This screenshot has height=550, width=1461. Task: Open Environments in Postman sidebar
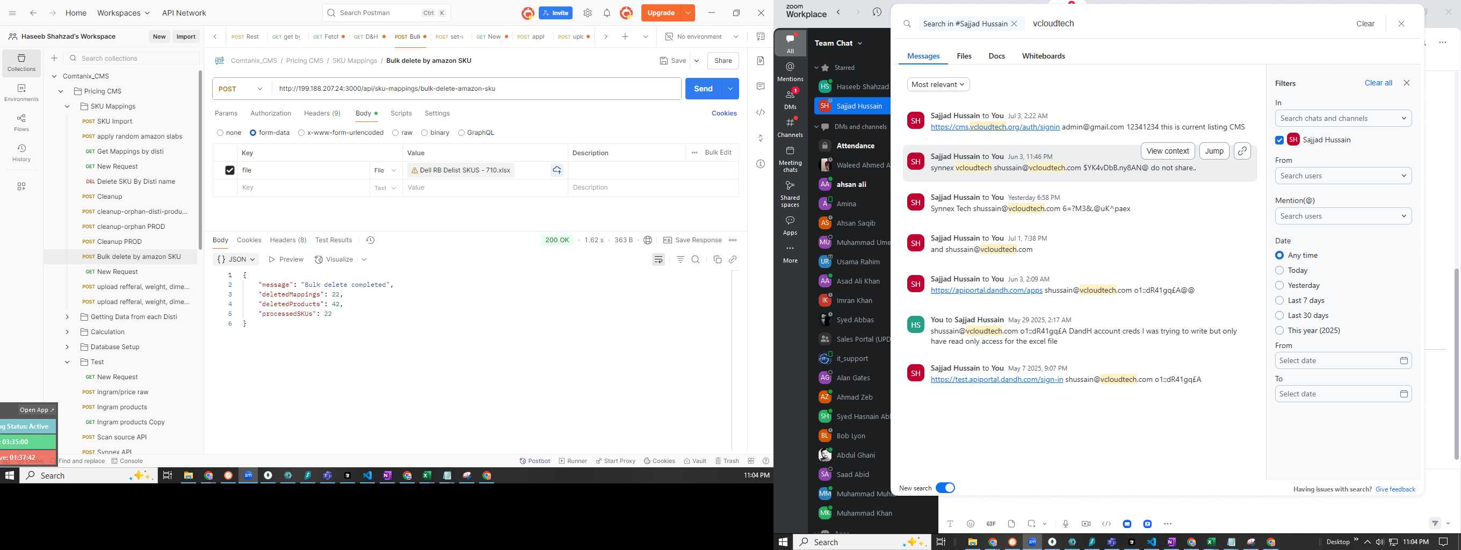[21, 92]
